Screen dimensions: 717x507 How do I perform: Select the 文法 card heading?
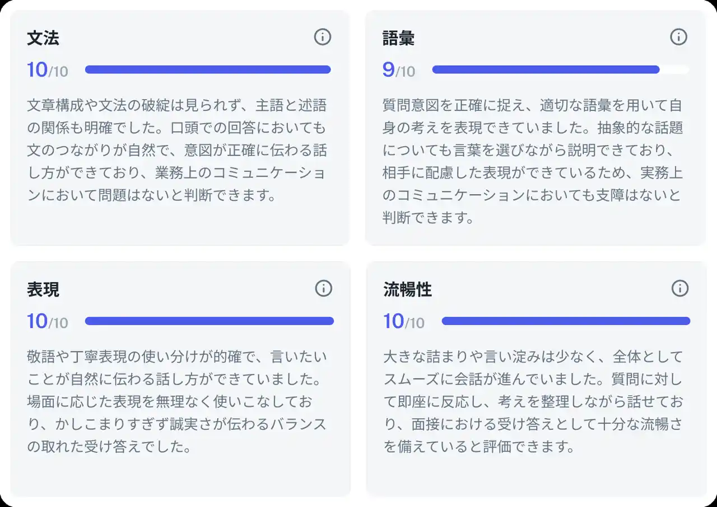point(43,39)
